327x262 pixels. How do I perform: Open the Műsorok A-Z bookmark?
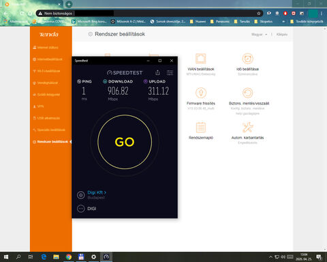pos(128,21)
